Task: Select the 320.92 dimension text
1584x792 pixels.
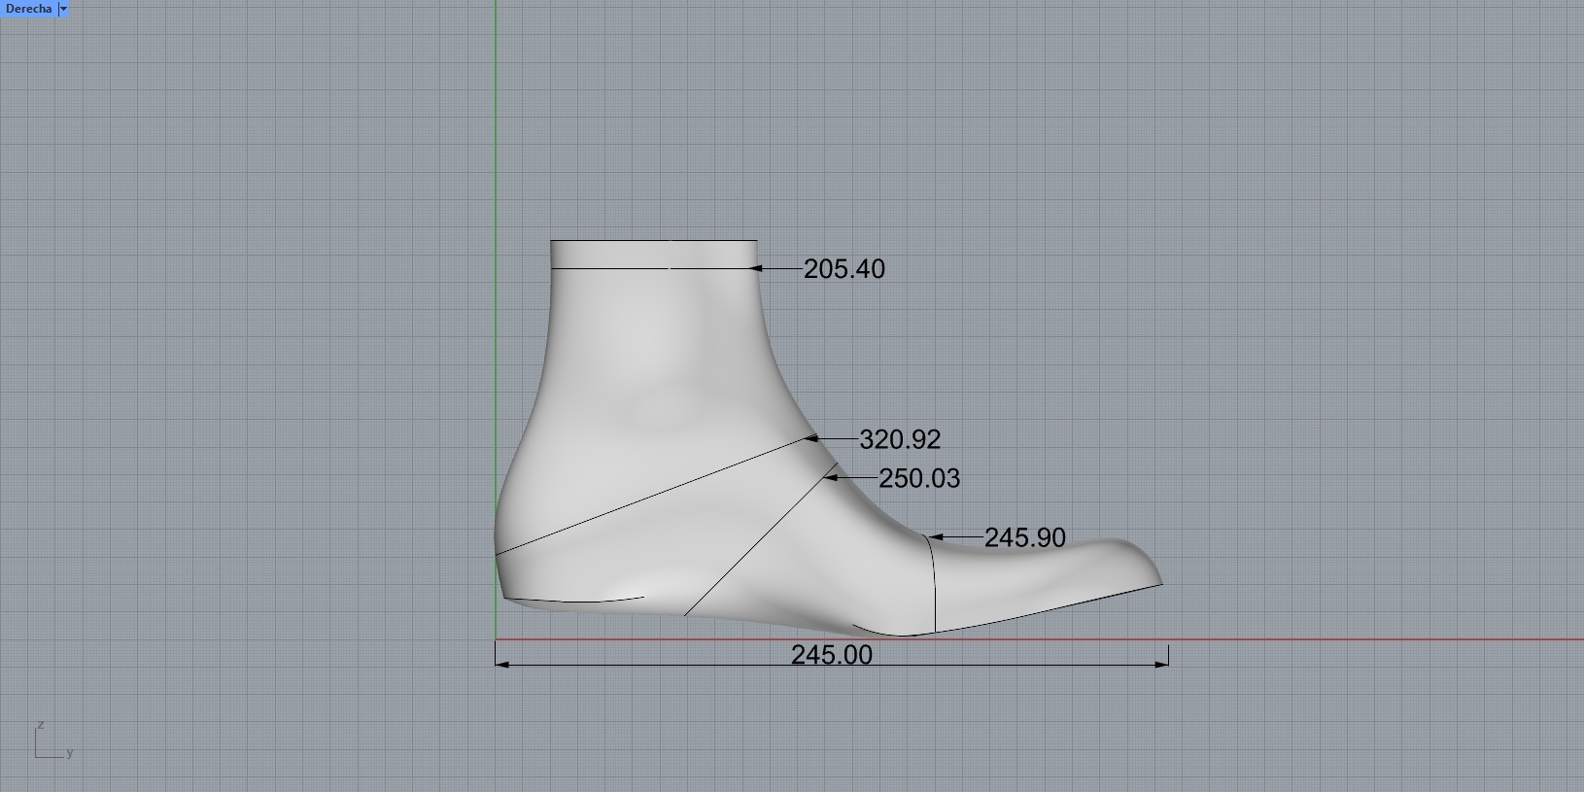Action: click(900, 439)
